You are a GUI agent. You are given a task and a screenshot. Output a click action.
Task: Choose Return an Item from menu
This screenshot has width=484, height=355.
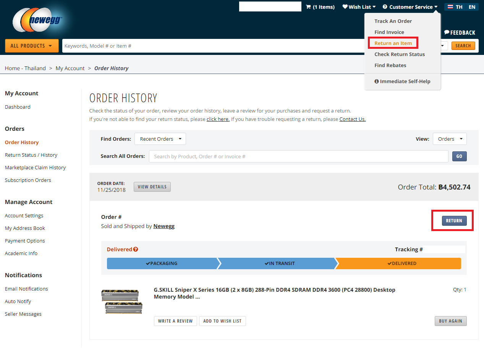(393, 43)
